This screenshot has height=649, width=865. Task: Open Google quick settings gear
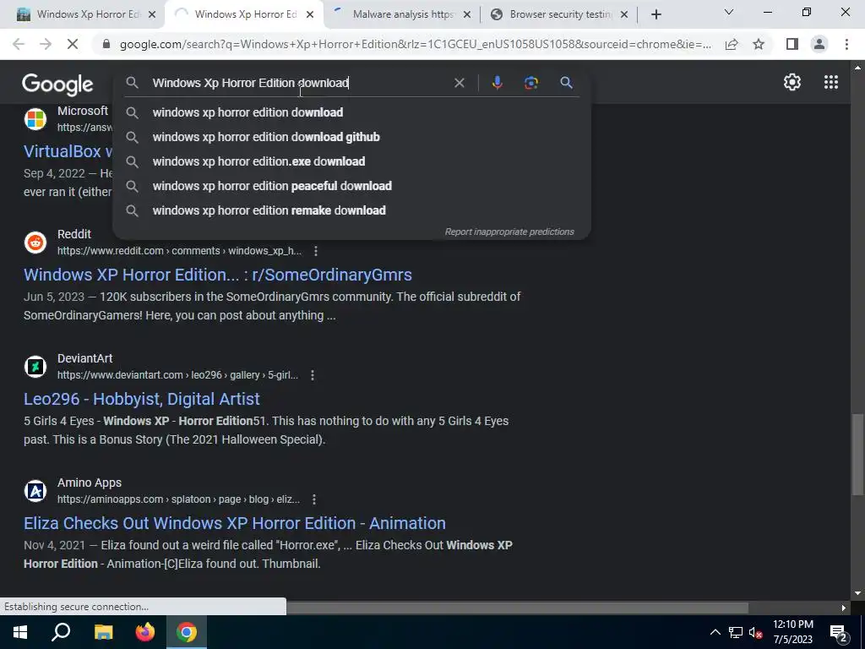(792, 82)
